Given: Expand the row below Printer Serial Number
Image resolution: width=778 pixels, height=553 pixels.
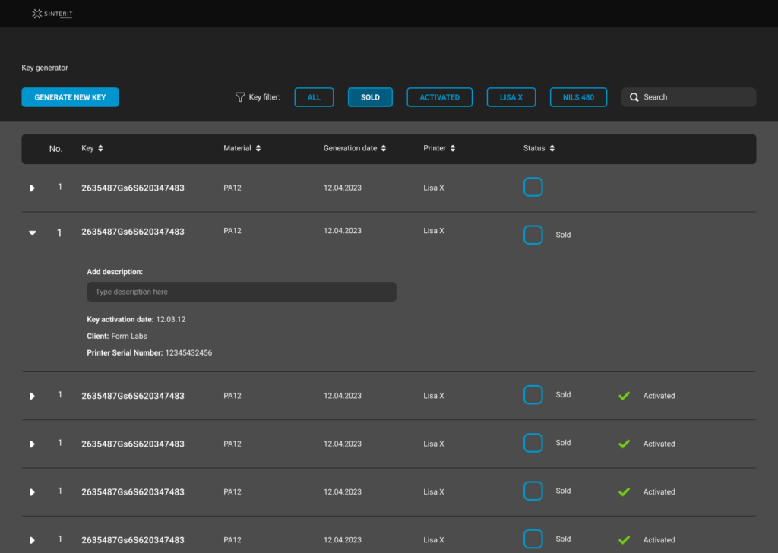Looking at the screenshot, I should click(x=32, y=396).
